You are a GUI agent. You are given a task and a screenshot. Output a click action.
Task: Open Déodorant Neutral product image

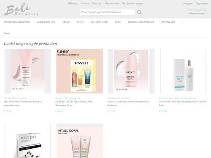click(x=131, y=71)
